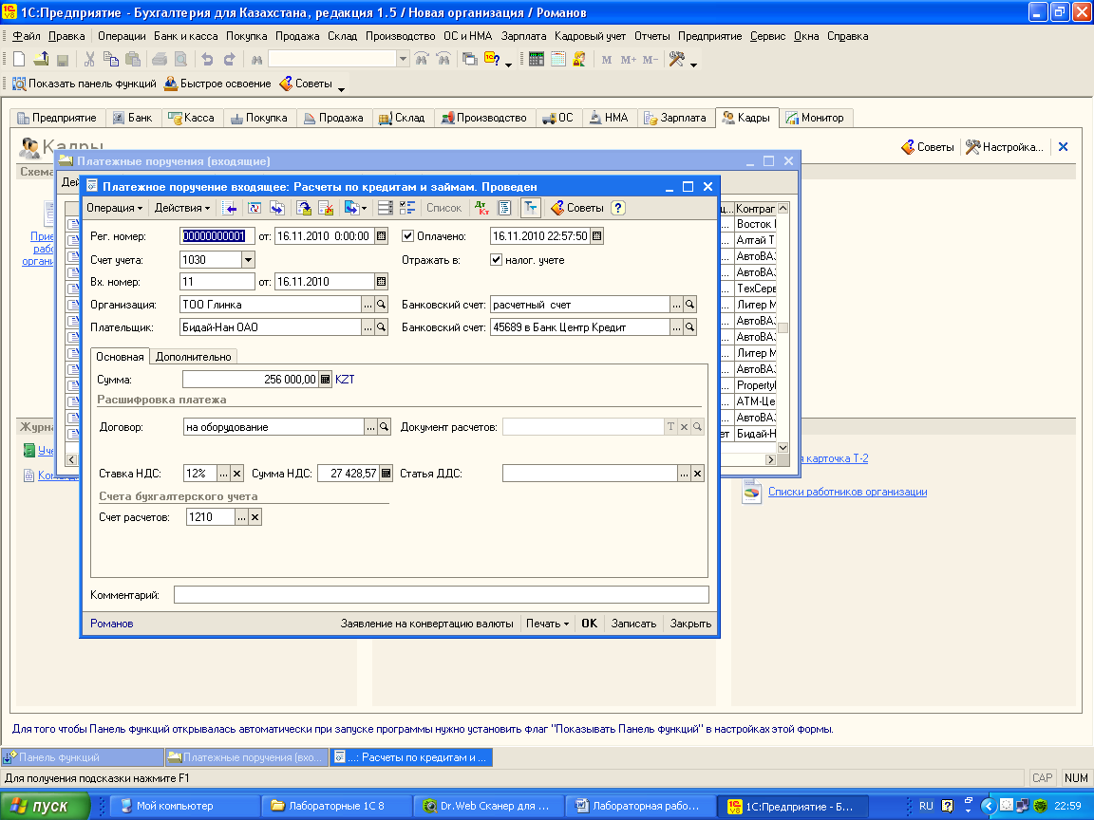Open Плательщик lookup magnifier

[382, 327]
